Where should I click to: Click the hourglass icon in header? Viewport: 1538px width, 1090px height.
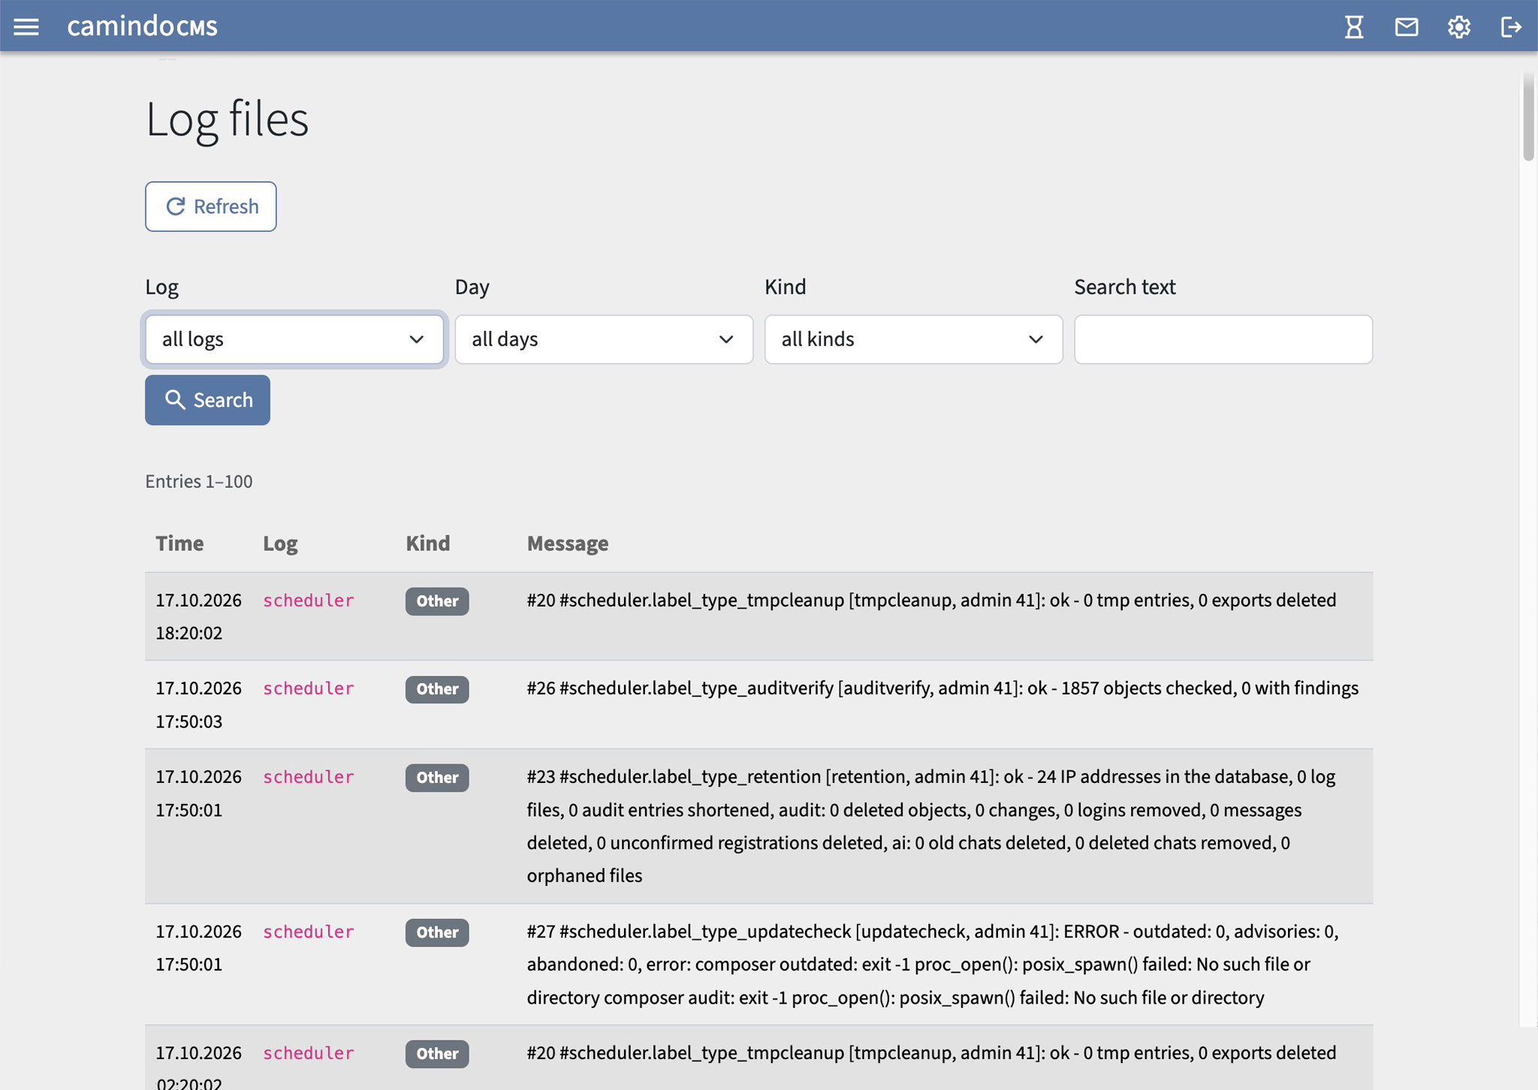[x=1354, y=27]
